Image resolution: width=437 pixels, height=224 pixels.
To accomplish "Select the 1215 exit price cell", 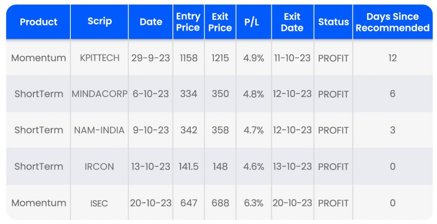I will coord(220,58).
